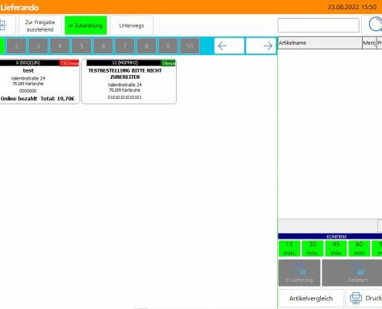
Task: Click the printer Druck icon
Action: [356, 298]
